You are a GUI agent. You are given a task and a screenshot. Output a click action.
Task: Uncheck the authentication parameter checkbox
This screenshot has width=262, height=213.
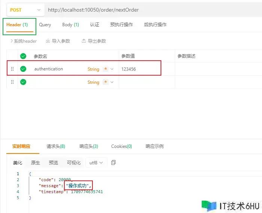[23, 69]
